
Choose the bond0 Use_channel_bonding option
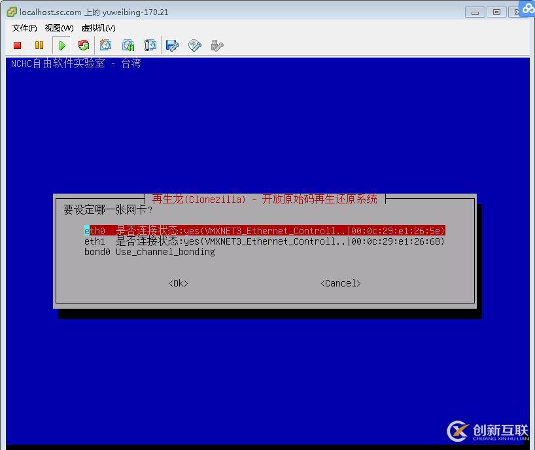coord(150,251)
